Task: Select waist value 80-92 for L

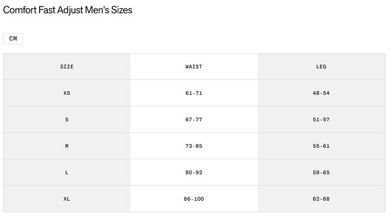Action: pos(194,172)
